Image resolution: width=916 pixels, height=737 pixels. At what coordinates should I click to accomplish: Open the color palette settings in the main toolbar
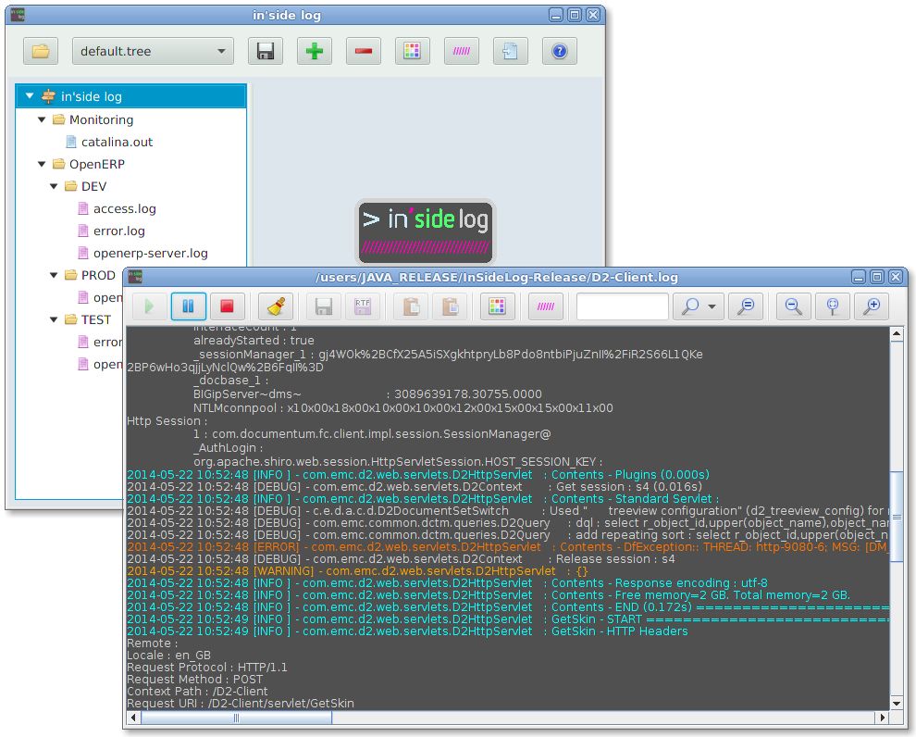[412, 51]
